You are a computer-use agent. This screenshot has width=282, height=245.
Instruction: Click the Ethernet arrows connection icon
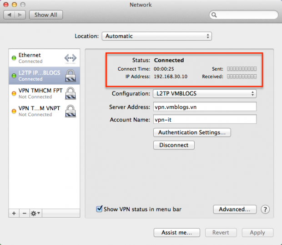pyautogui.click(x=70, y=58)
